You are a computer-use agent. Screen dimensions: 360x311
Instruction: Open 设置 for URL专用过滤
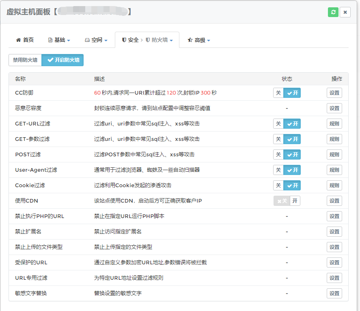tap(334, 278)
